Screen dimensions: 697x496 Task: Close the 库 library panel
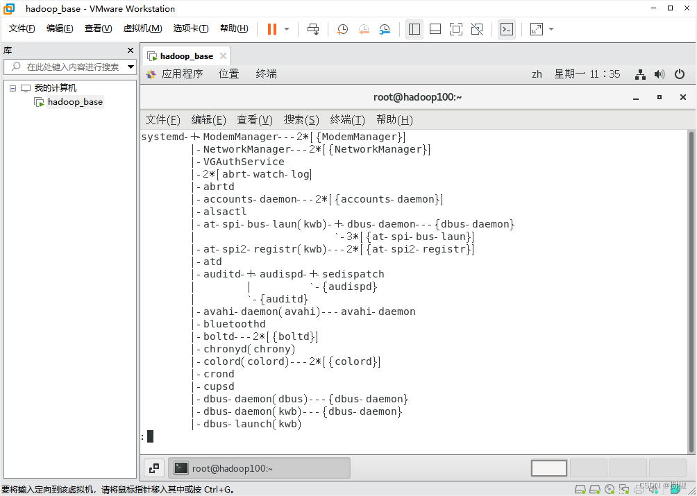click(x=131, y=50)
